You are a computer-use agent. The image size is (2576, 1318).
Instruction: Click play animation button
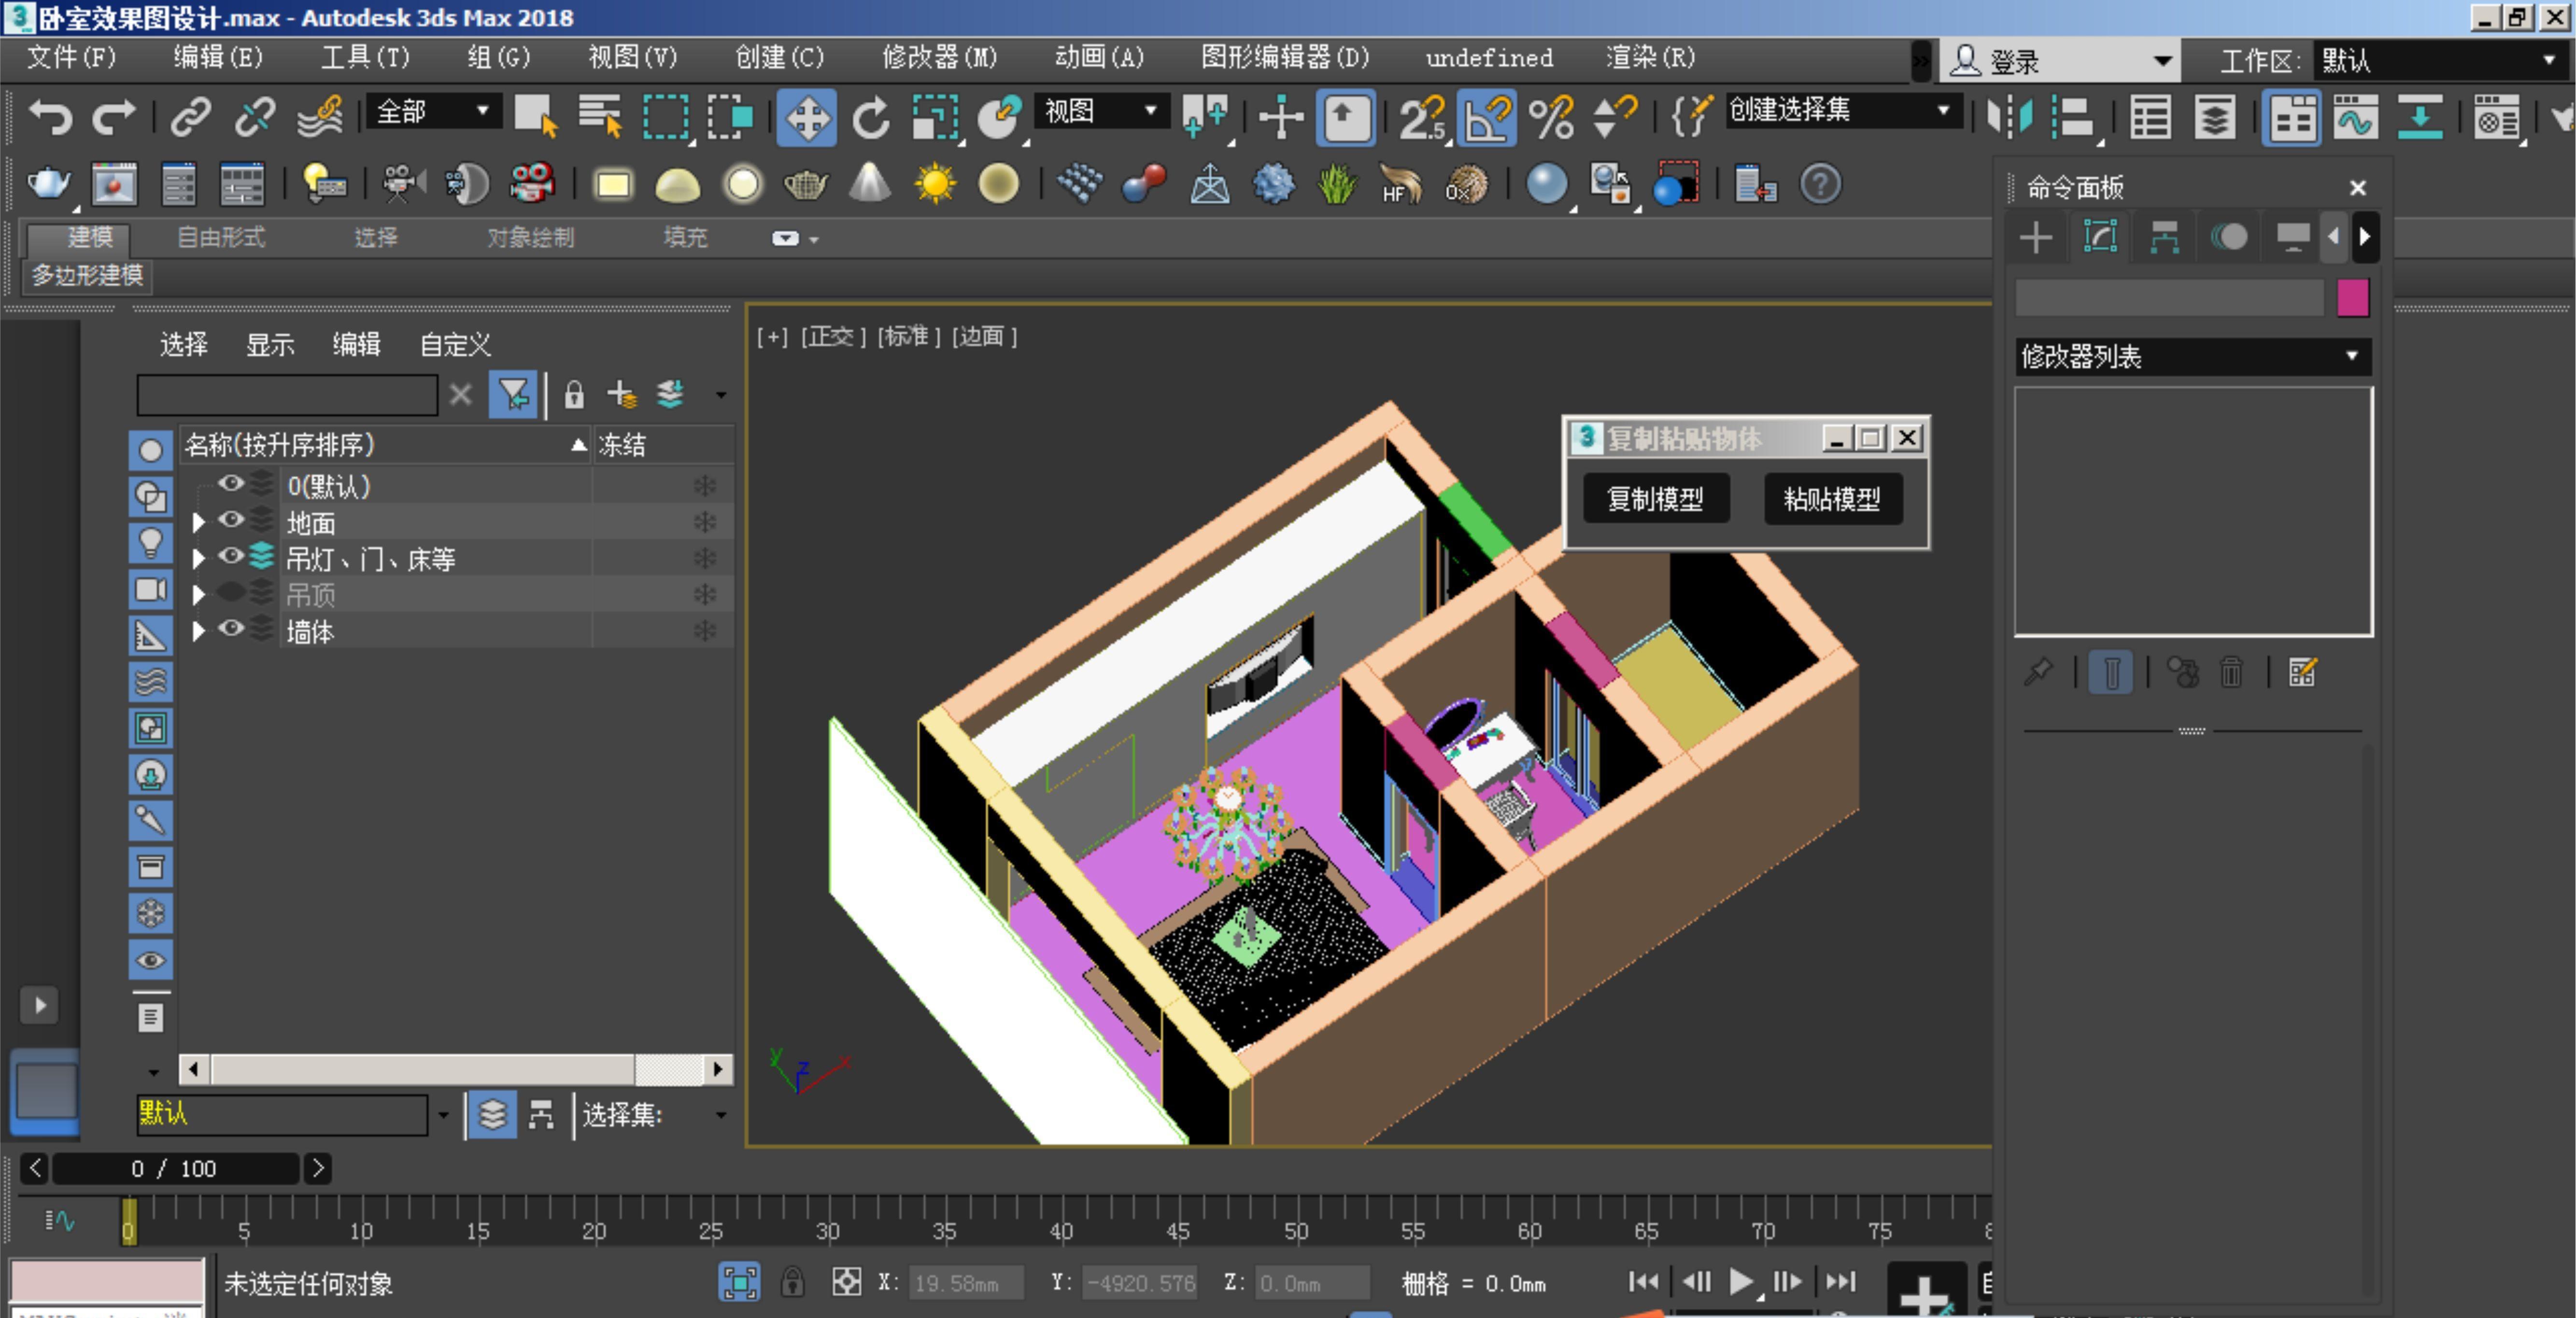[1741, 1281]
